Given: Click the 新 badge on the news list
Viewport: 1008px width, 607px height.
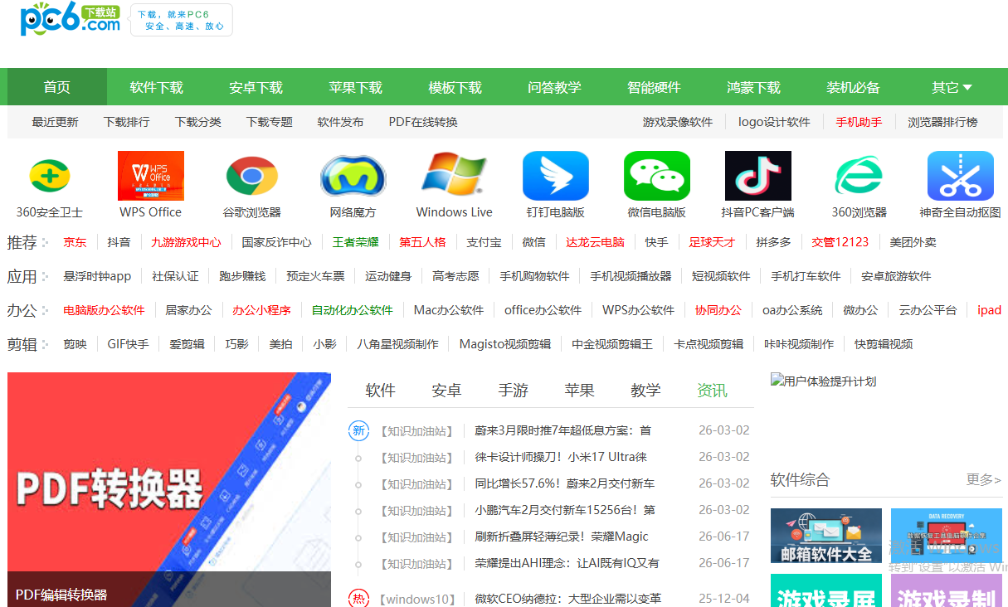Looking at the screenshot, I should pyautogui.click(x=358, y=430).
